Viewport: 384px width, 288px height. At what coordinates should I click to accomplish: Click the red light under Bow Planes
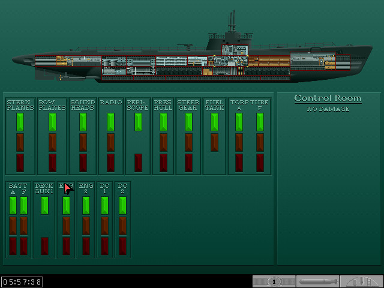pos(52,163)
